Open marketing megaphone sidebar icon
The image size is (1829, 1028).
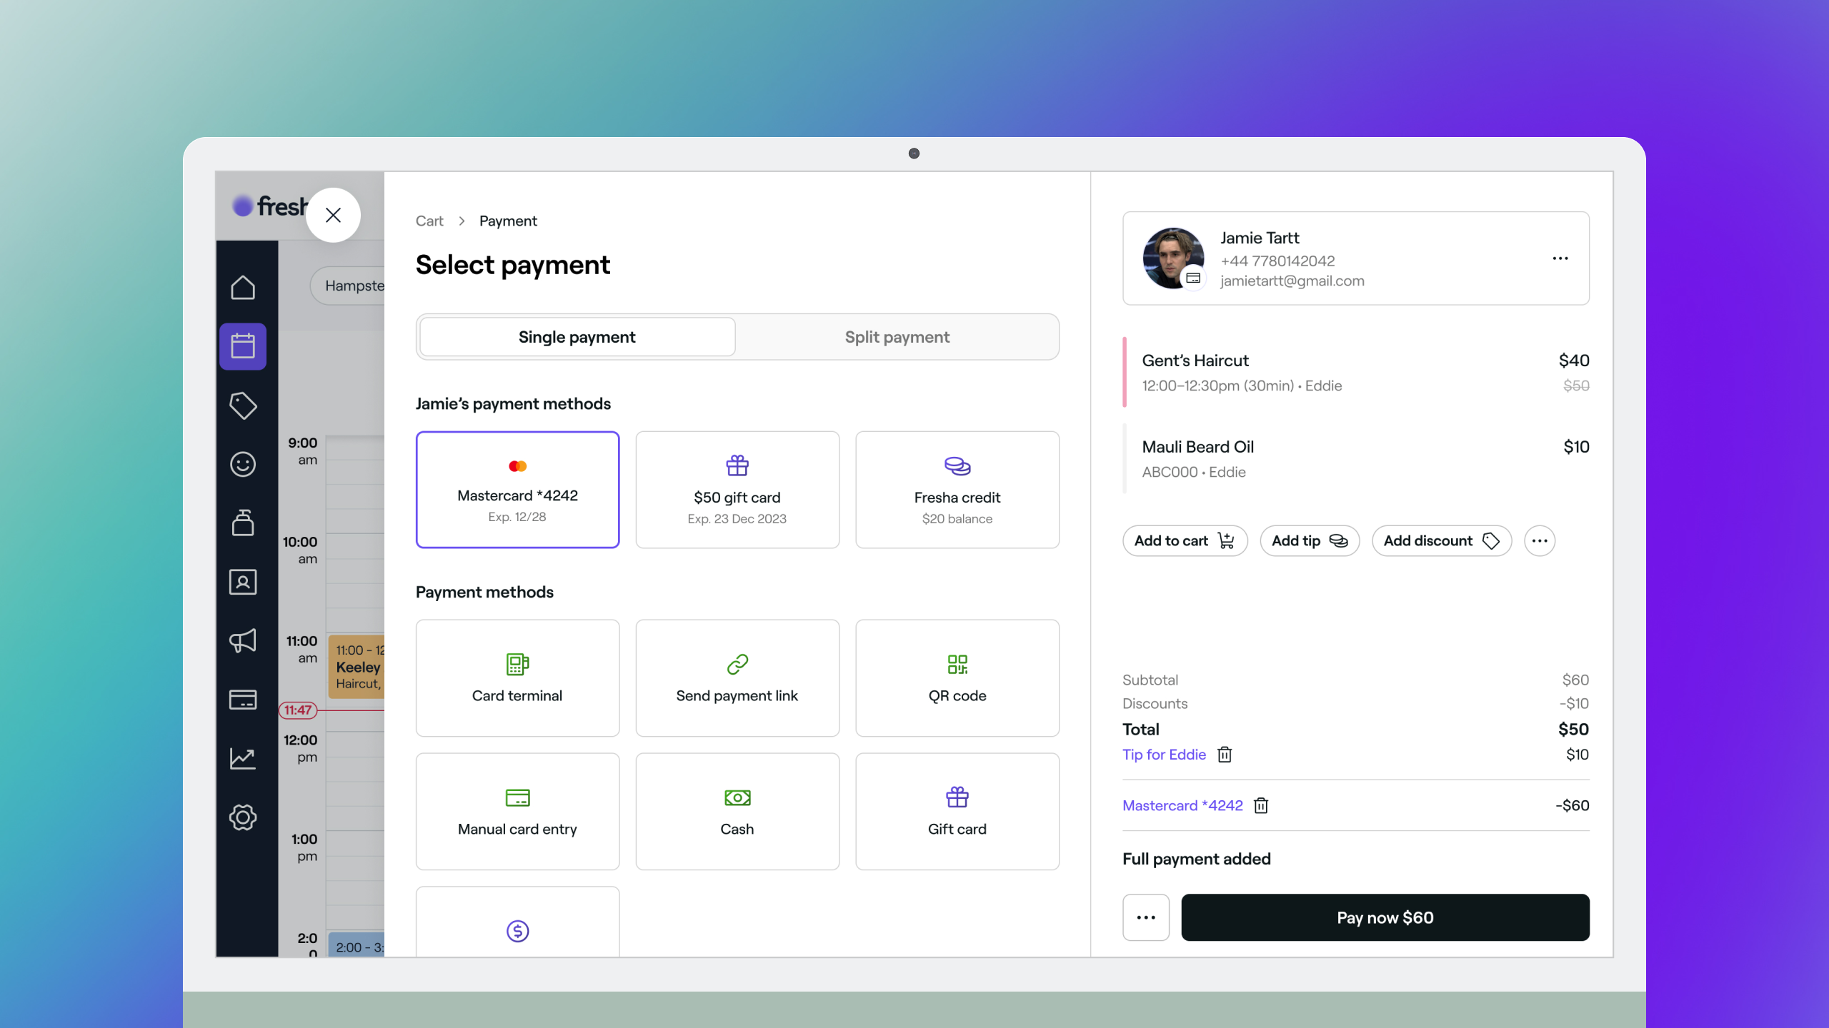coord(243,640)
